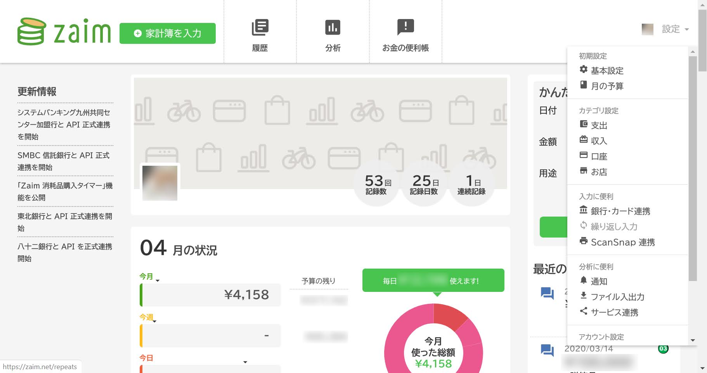Open 東北銀行と API 正式連携 news link
Screen dimensions: 707x373
point(65,222)
